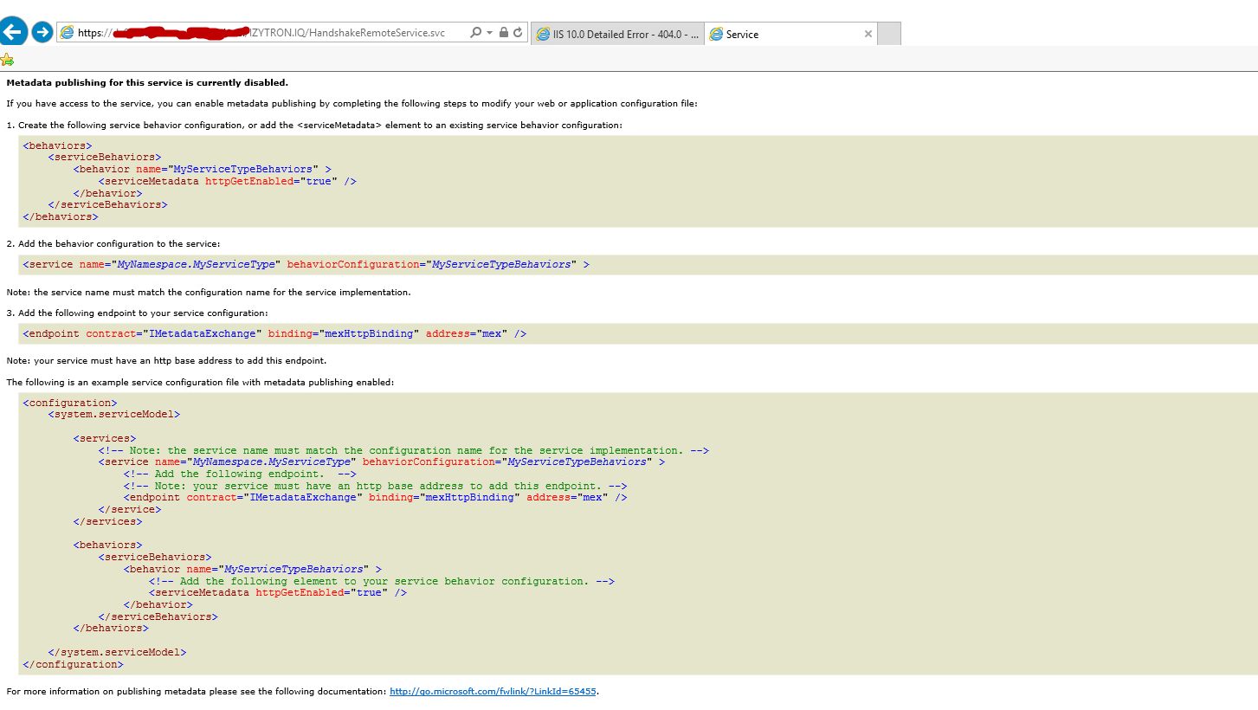This screenshot has width=1258, height=710.
Task: Go back with the browser Back arrow
Action: 12,32
